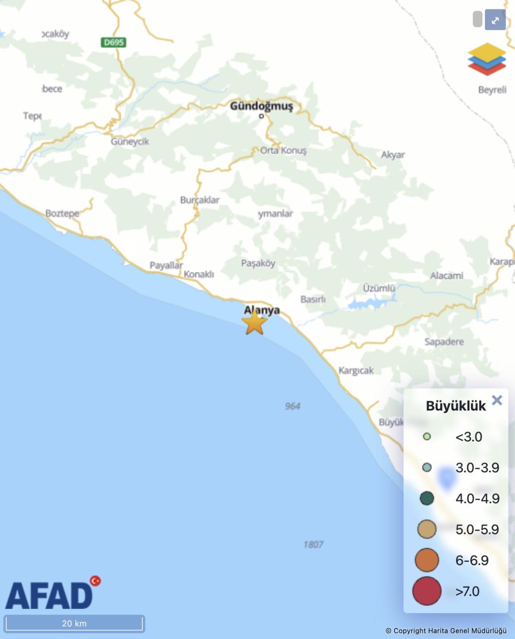Click the Gündoğmuş map label
515x639 pixels.
pos(261,106)
